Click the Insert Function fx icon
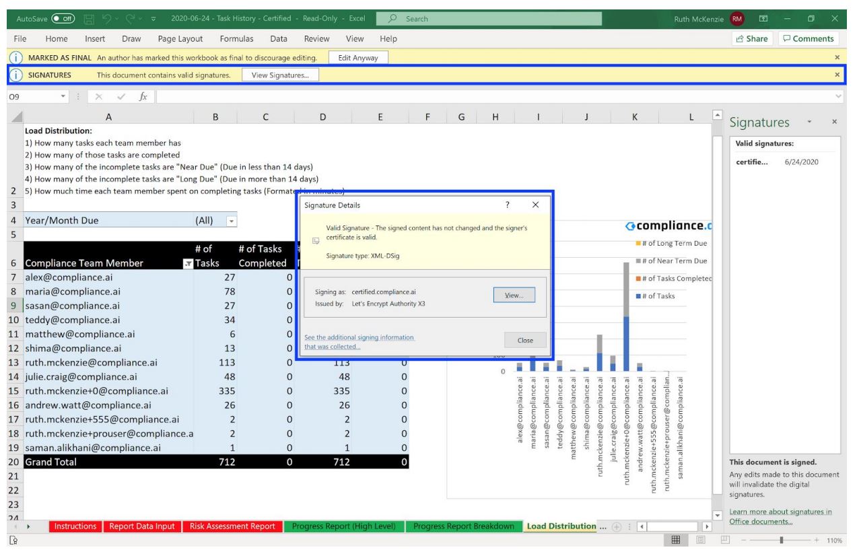 [x=143, y=97]
